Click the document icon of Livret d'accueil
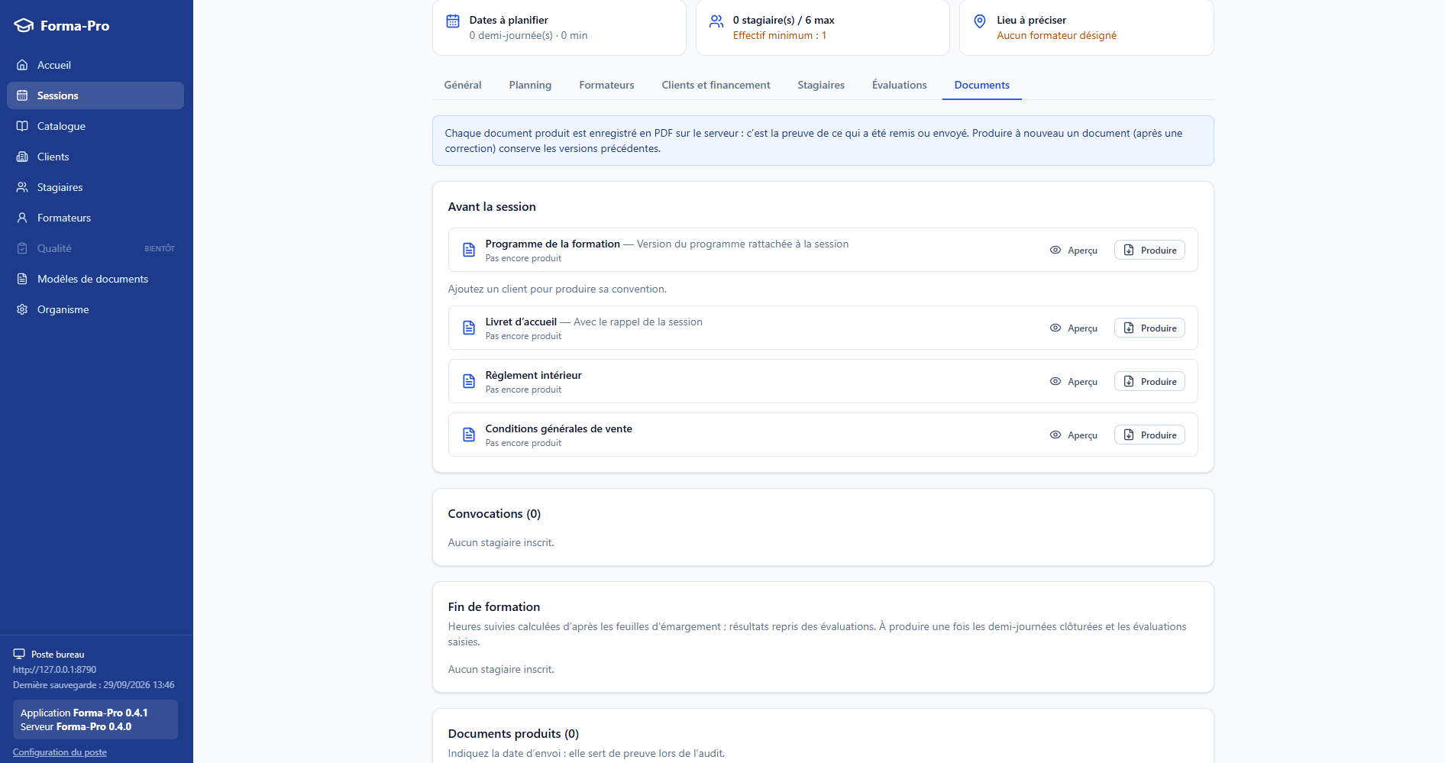The height and width of the screenshot is (763, 1445). [469, 328]
